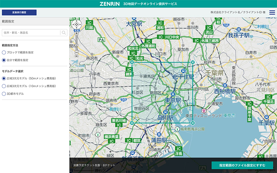Click the 城南島海浜公園 park icon

click(177, 129)
